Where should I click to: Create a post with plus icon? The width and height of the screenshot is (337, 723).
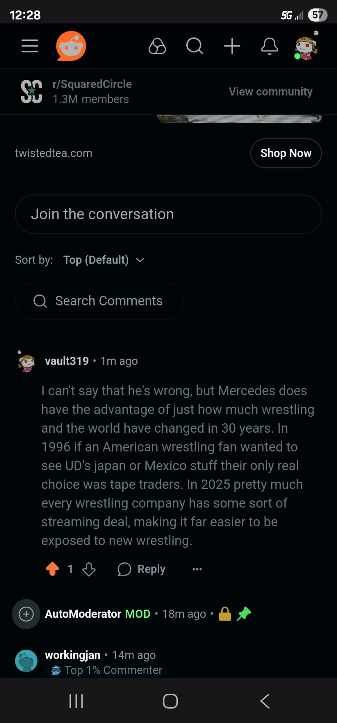[232, 46]
